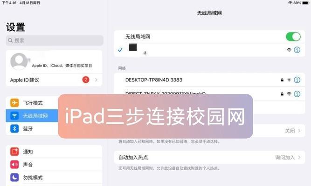Click the 无线局域网 page title
311x186 pixels.
pos(209,13)
